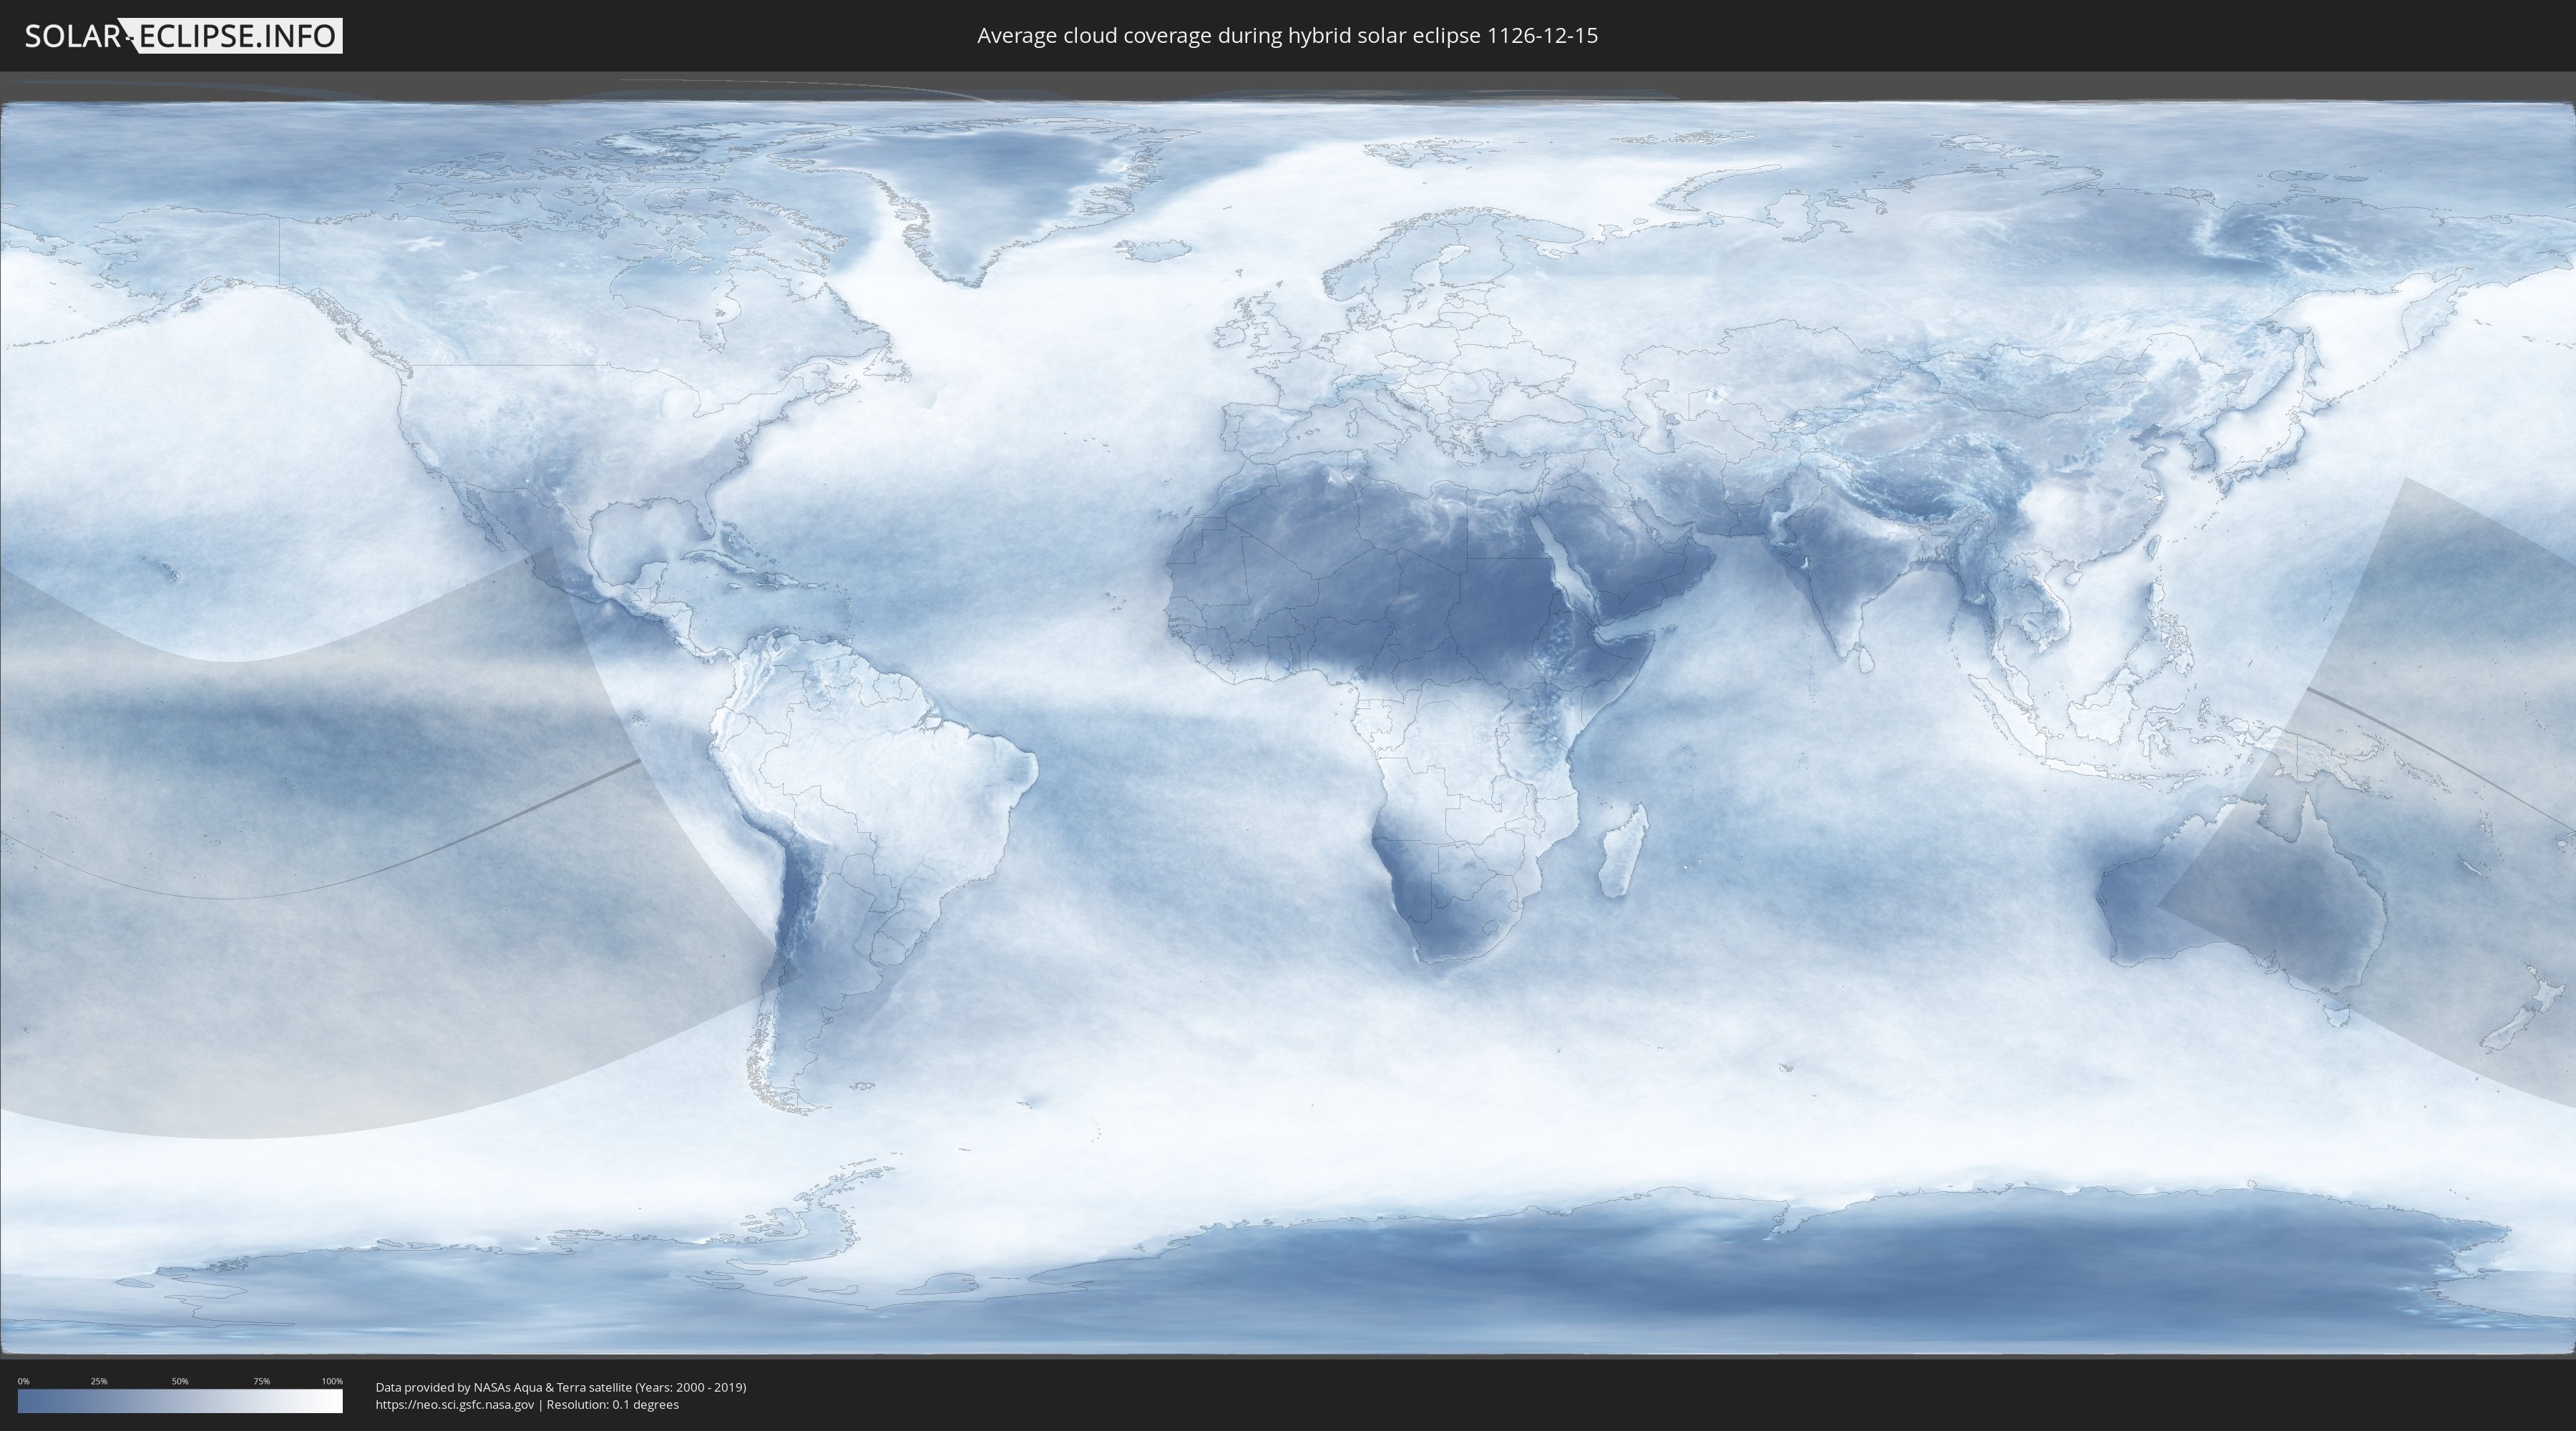Click the cloud coverage color gradient legend bar
This screenshot has height=1431, width=2576.
click(x=180, y=1401)
